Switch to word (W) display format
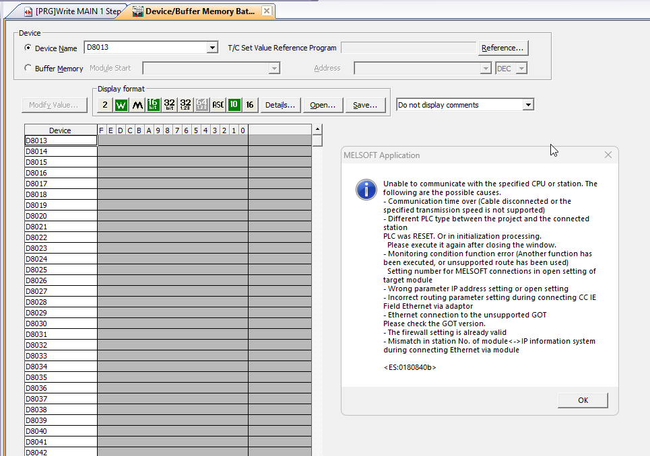 (121, 105)
